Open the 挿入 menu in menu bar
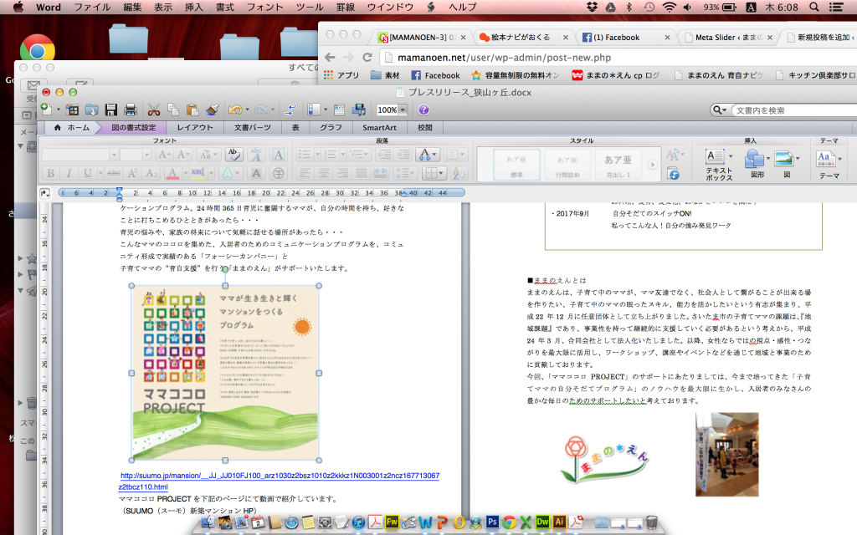This screenshot has height=535, width=857. pyautogui.click(x=193, y=7)
